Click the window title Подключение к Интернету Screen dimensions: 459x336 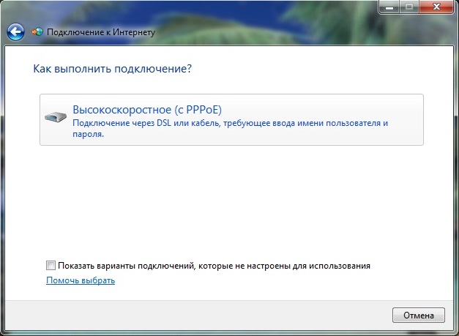tap(101, 32)
